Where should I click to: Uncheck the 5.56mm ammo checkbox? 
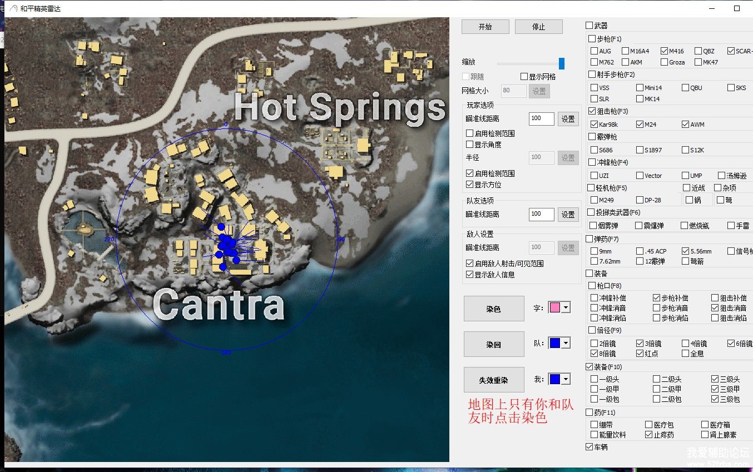coord(686,251)
